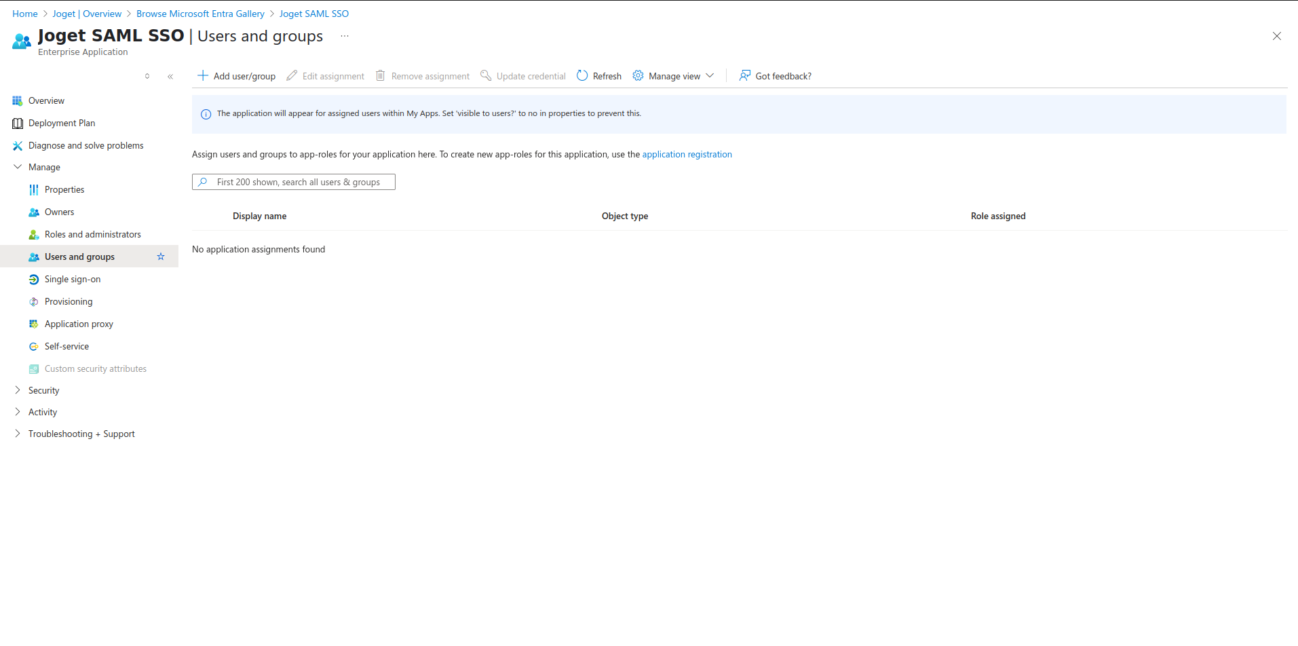Sort by Role assigned column header
This screenshot has height=646, width=1298.
(x=998, y=216)
